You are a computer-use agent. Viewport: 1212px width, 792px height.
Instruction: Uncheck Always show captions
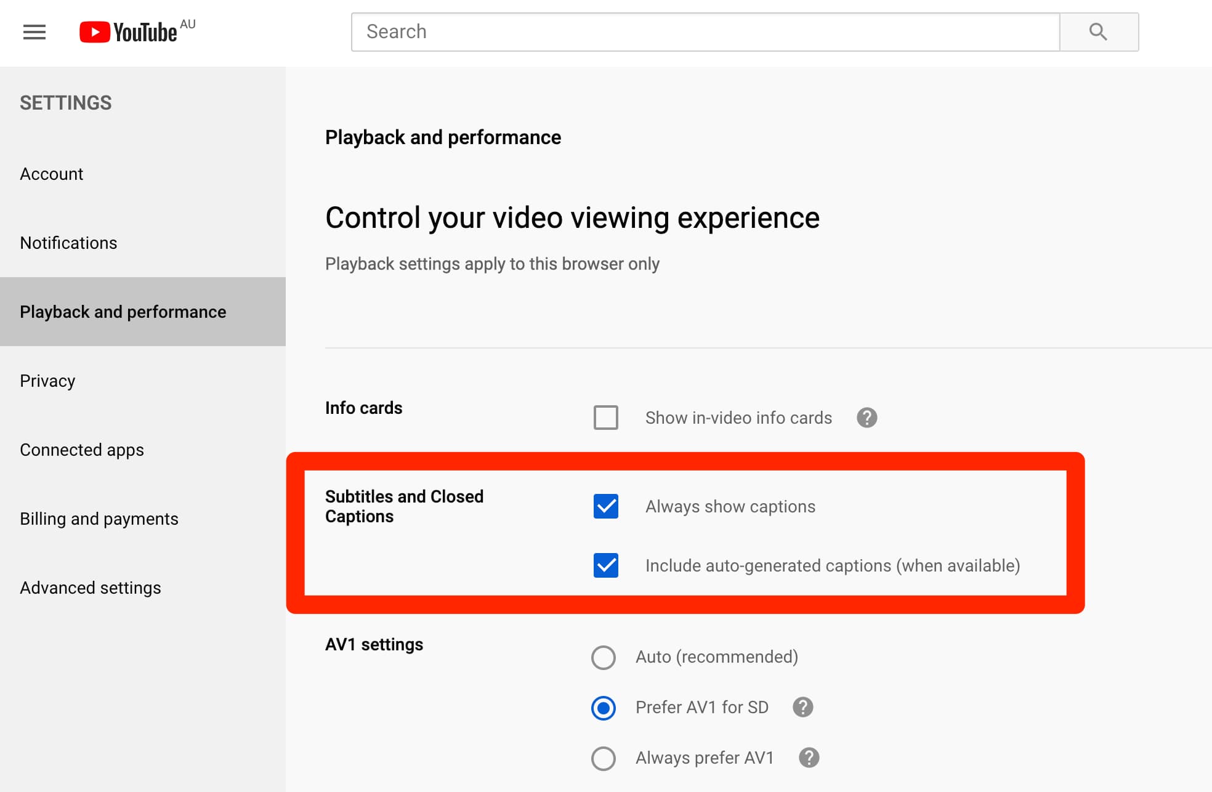[x=606, y=506]
